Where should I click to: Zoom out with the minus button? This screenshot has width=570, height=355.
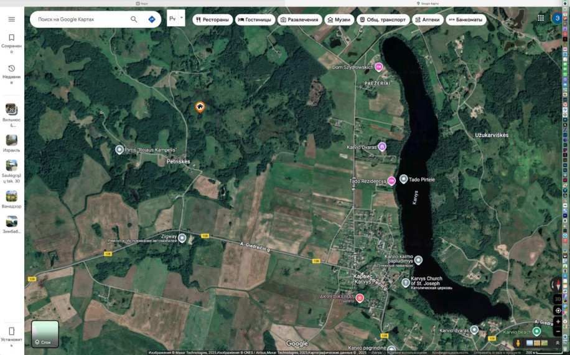pos(558,331)
